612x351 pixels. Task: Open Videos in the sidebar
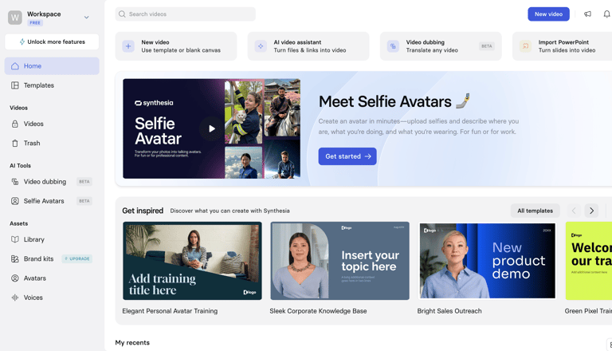coord(52,124)
